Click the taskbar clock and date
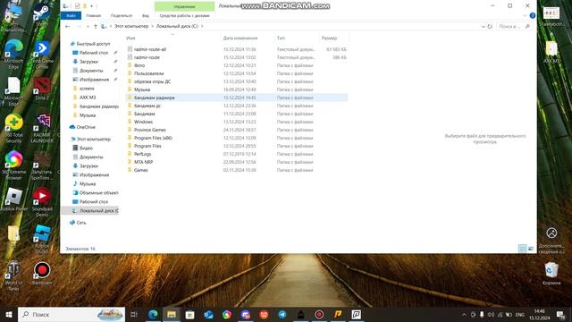Viewport: 572px width, 322px height. (x=540, y=314)
